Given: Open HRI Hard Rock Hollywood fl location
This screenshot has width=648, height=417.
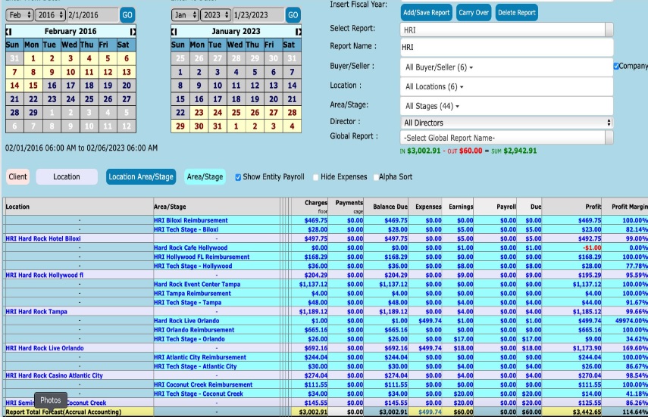Looking at the screenshot, I should (x=44, y=275).
